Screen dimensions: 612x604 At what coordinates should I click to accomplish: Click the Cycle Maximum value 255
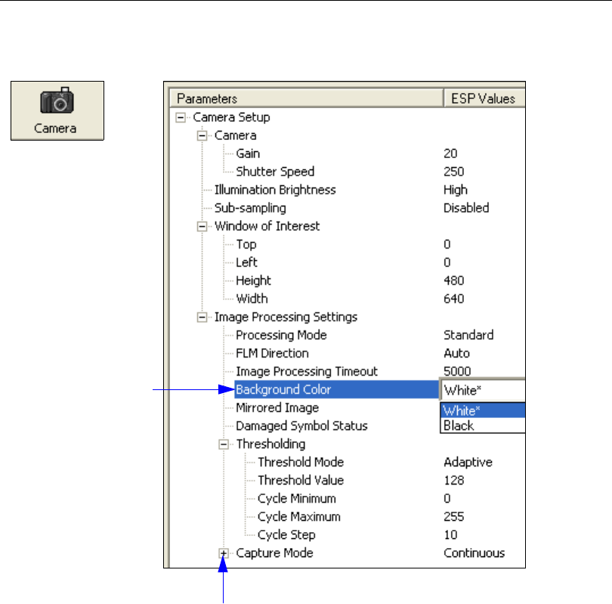[453, 516]
